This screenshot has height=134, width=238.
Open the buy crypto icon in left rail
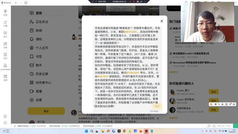(5, 34)
